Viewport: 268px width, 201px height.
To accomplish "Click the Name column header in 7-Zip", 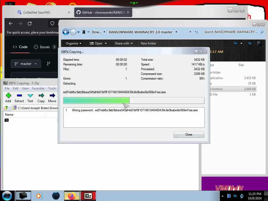I will click(24, 115).
